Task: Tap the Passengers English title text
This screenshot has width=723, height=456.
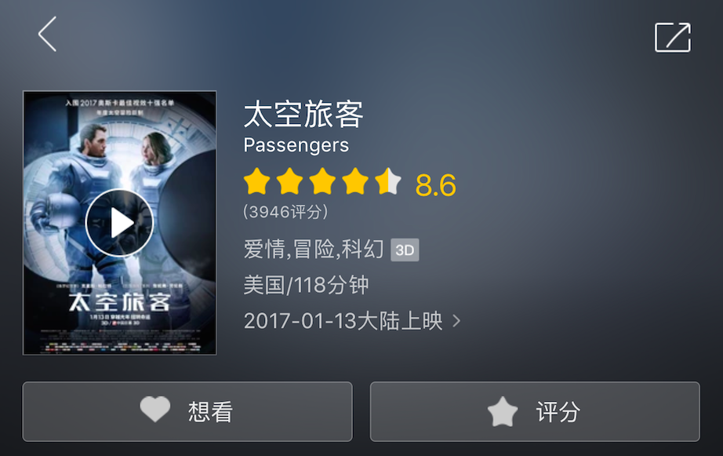Action: [296, 145]
